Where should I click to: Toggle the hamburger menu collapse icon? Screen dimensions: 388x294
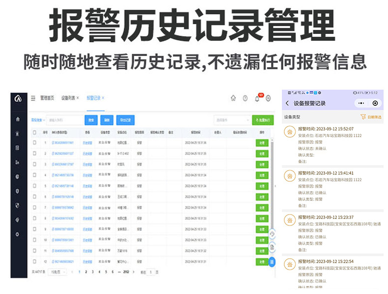[33, 98]
